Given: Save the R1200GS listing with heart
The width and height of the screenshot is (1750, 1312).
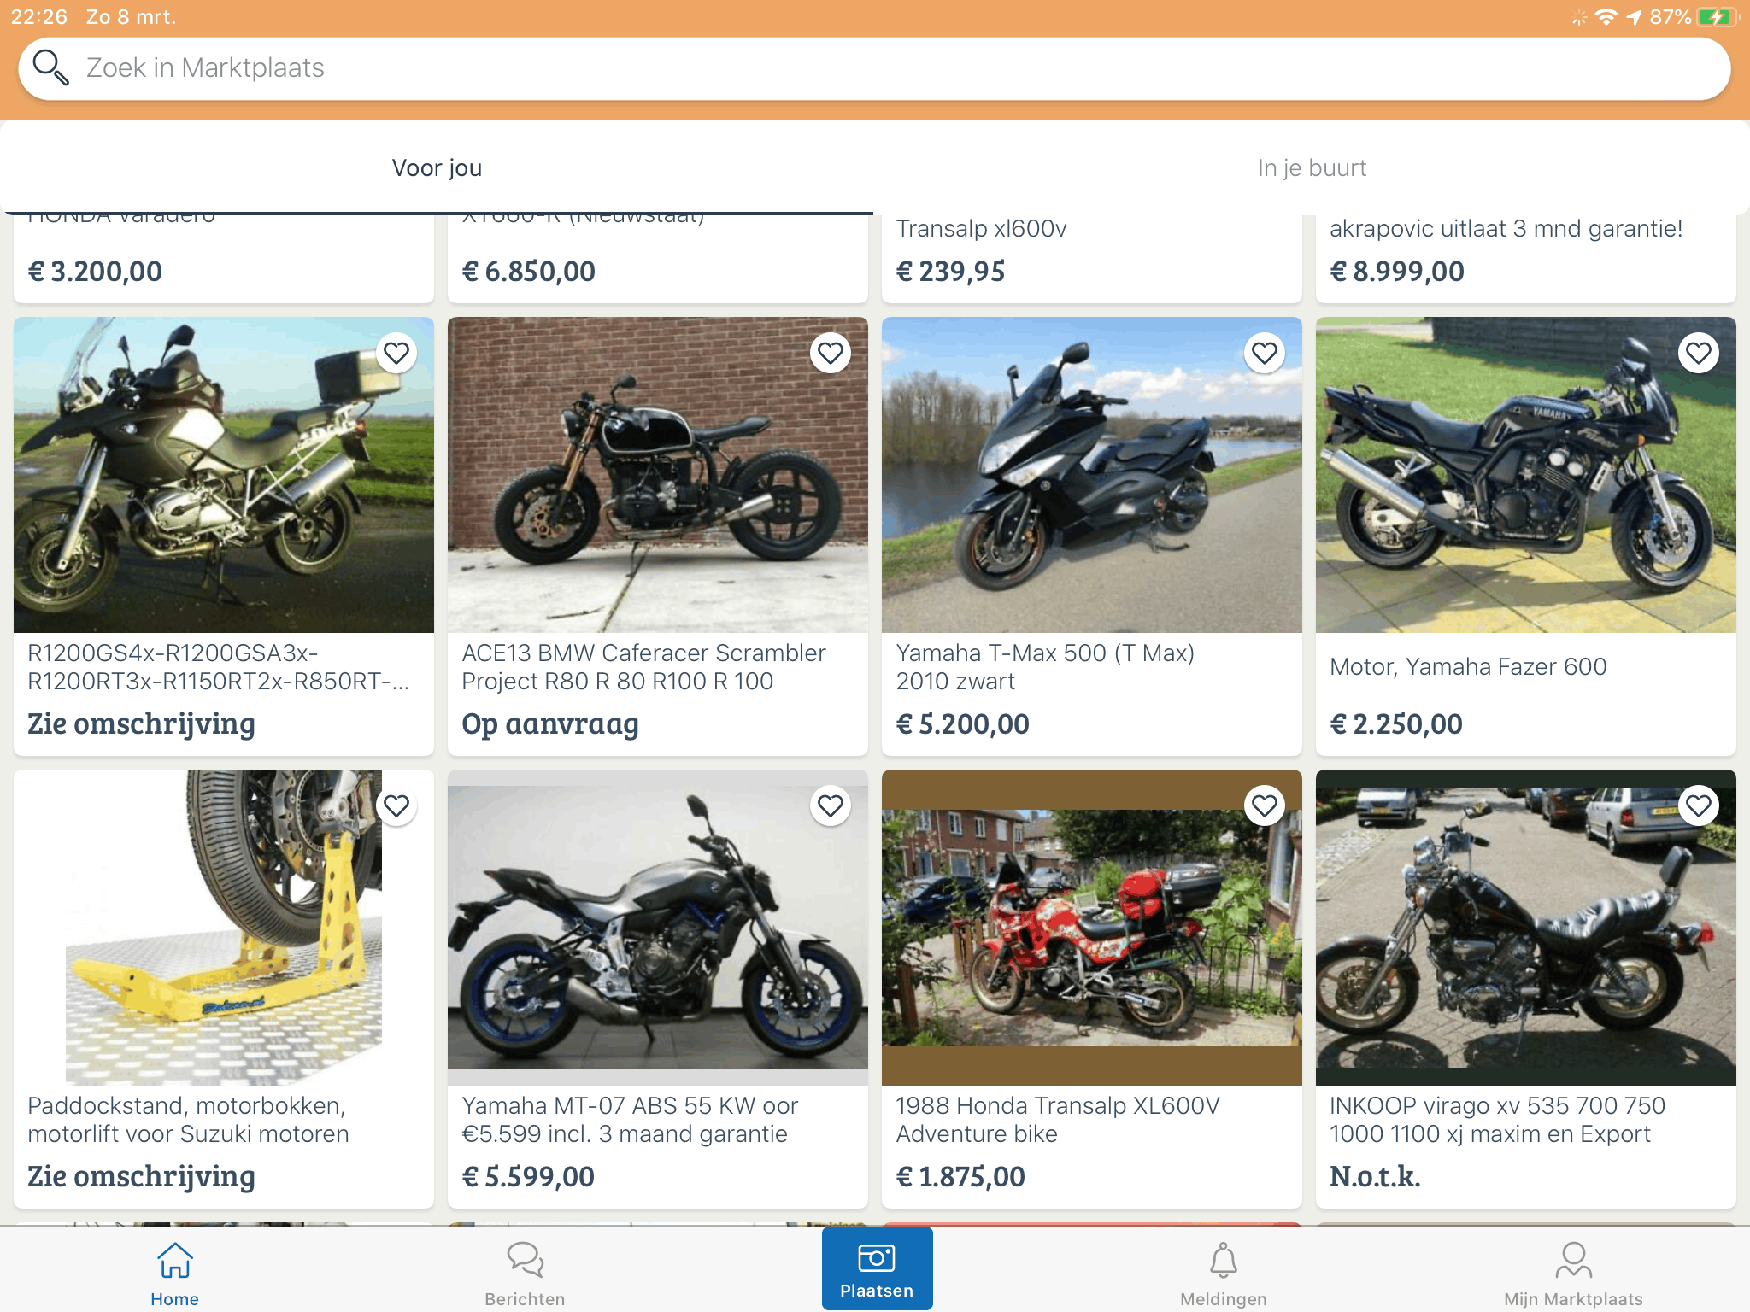Looking at the screenshot, I should [396, 353].
